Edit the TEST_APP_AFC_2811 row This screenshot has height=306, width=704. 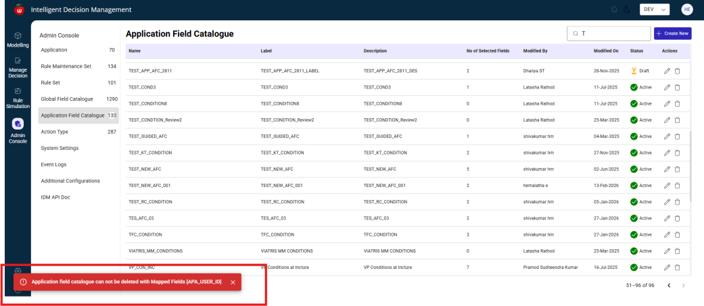[x=667, y=71]
